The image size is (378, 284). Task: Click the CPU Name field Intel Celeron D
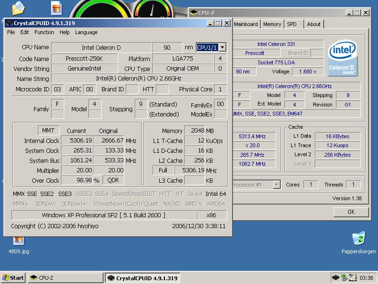click(101, 47)
